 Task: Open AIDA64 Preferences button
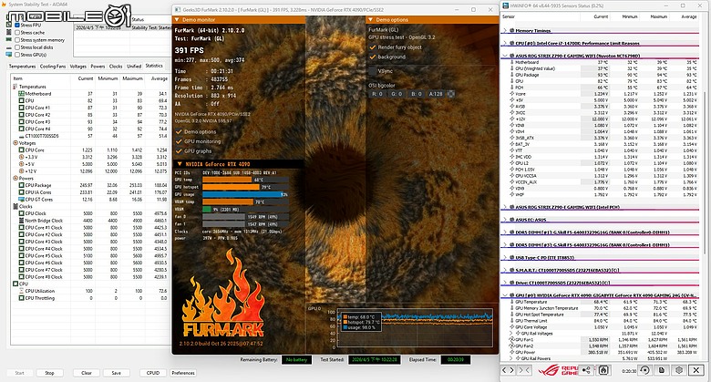pos(183,373)
